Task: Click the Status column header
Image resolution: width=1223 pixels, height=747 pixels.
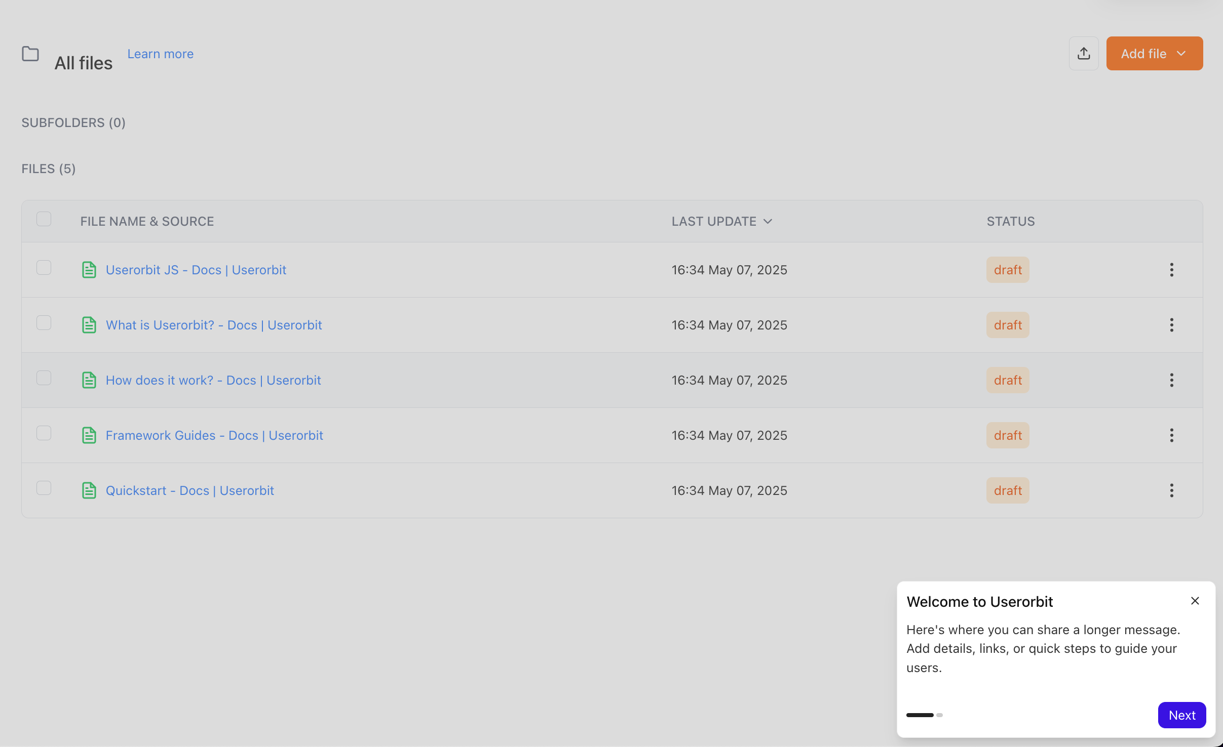Action: pos(1010,221)
